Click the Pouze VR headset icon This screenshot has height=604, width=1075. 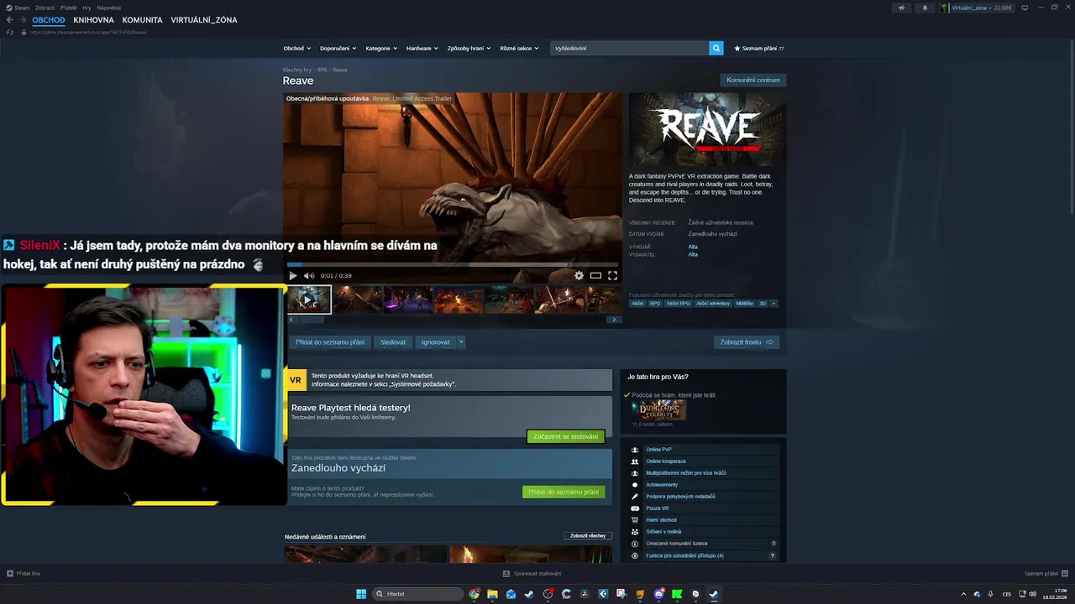point(635,508)
